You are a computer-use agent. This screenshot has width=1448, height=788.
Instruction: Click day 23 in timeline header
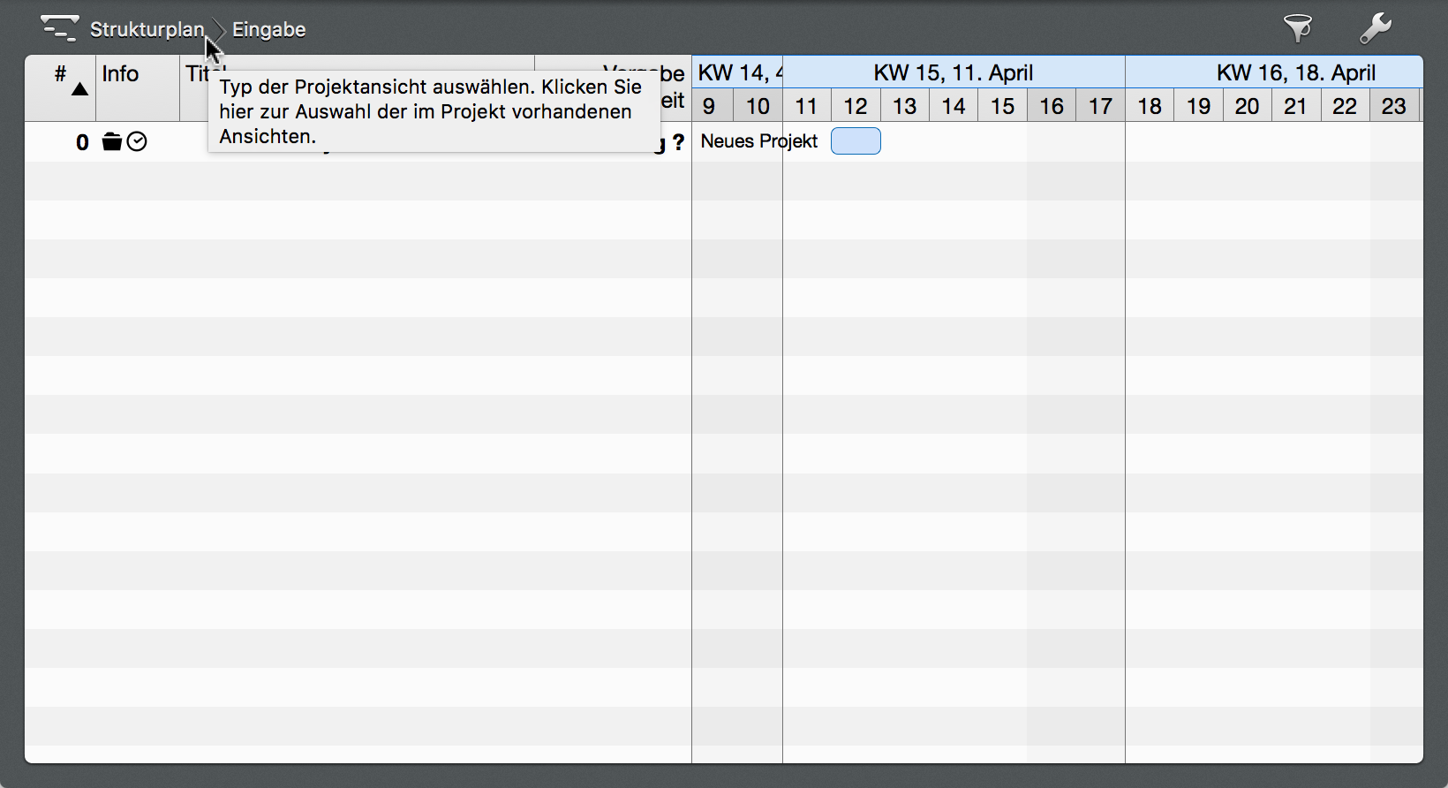(1394, 106)
